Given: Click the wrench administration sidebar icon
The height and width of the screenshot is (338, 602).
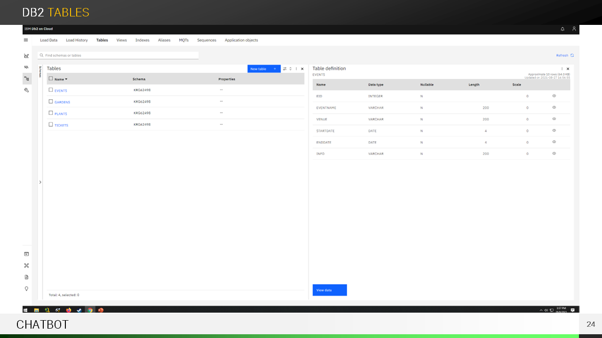Looking at the screenshot, I should pyautogui.click(x=26, y=90).
